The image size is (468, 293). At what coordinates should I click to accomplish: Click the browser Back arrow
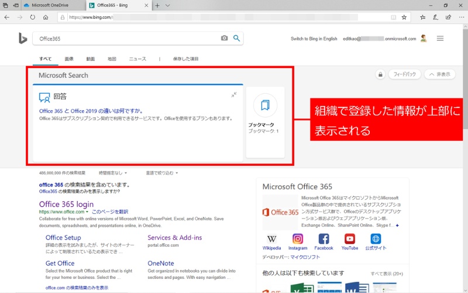pos(7,18)
